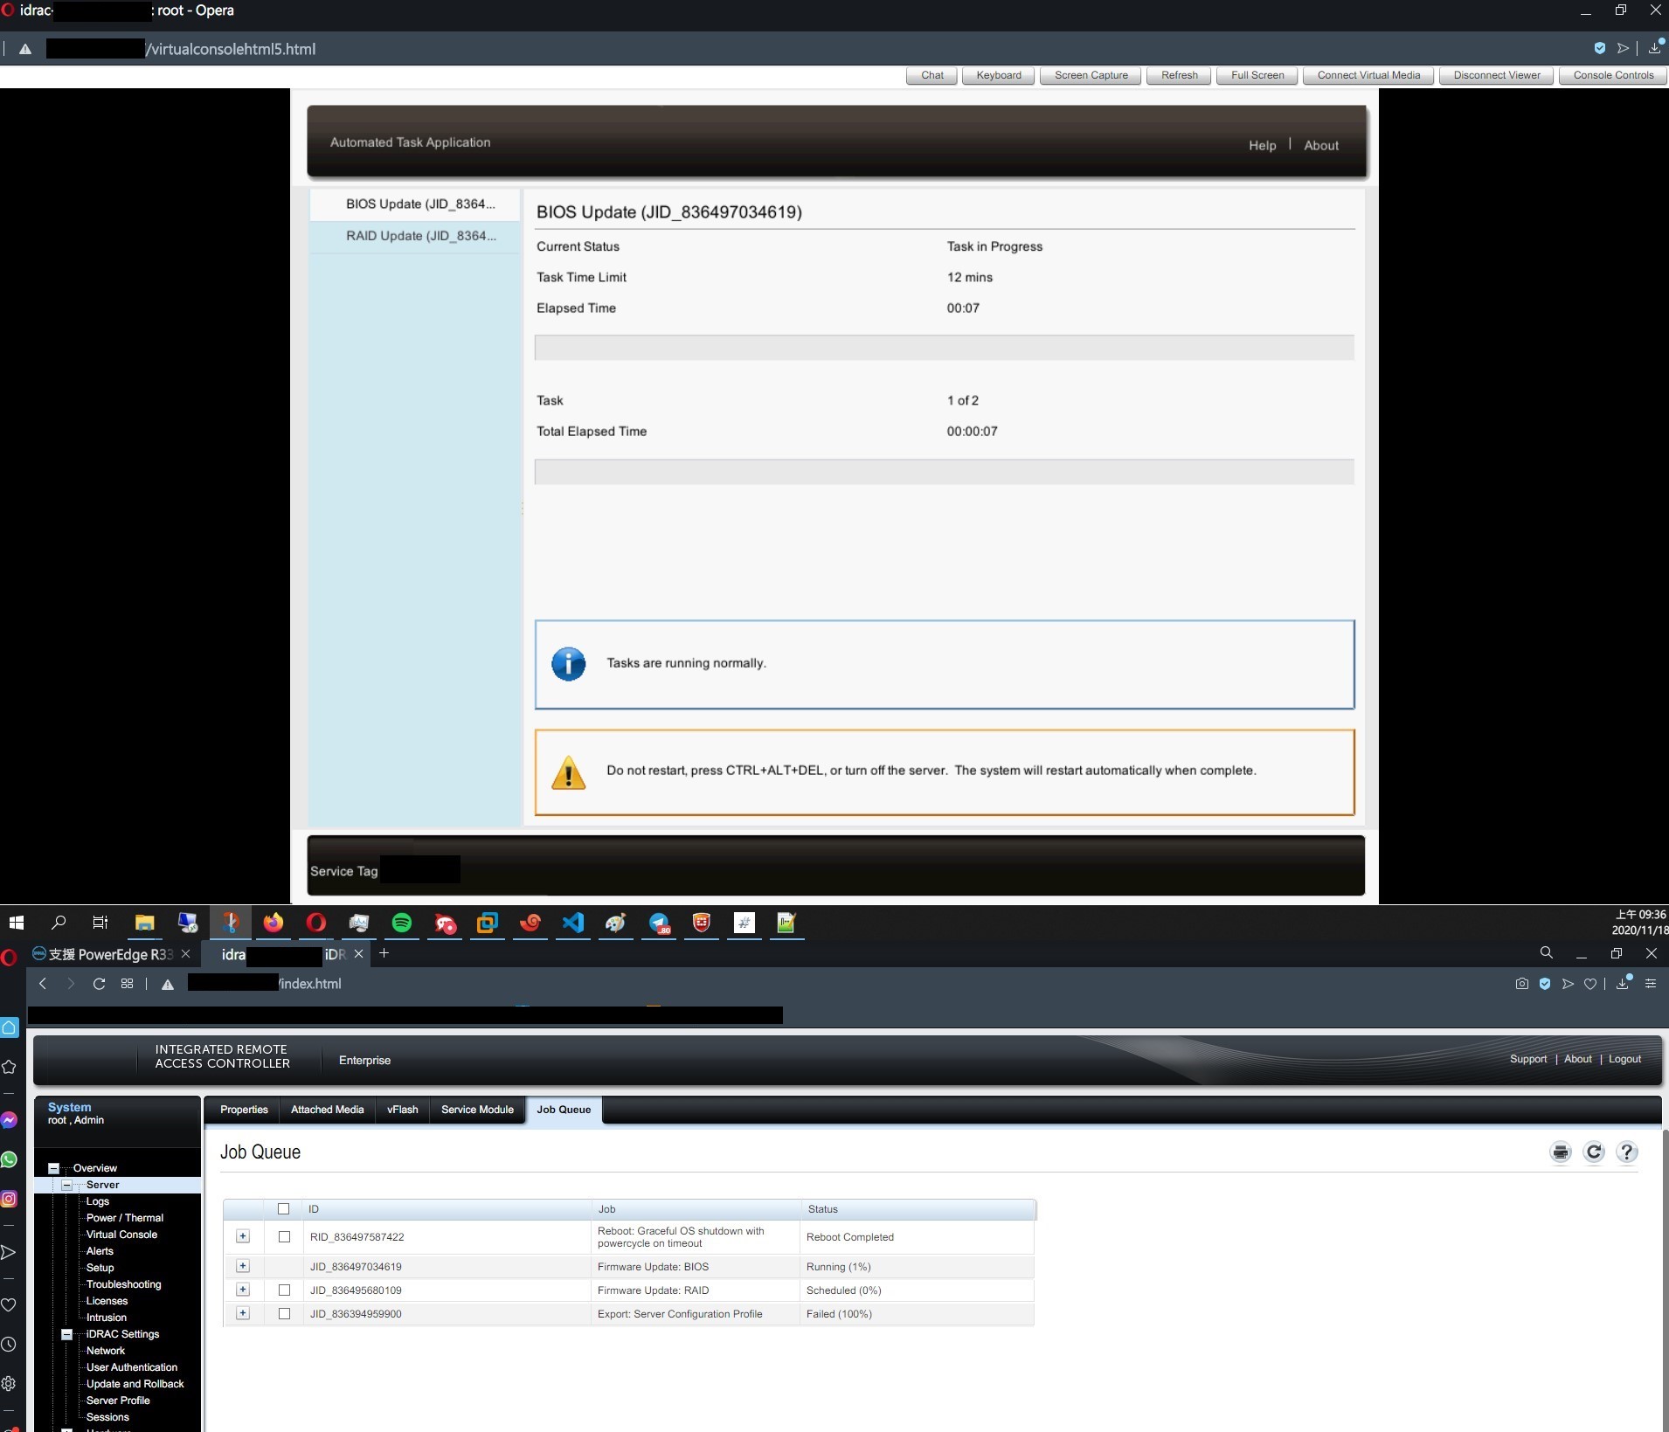Click the Windows Start button

click(x=17, y=923)
